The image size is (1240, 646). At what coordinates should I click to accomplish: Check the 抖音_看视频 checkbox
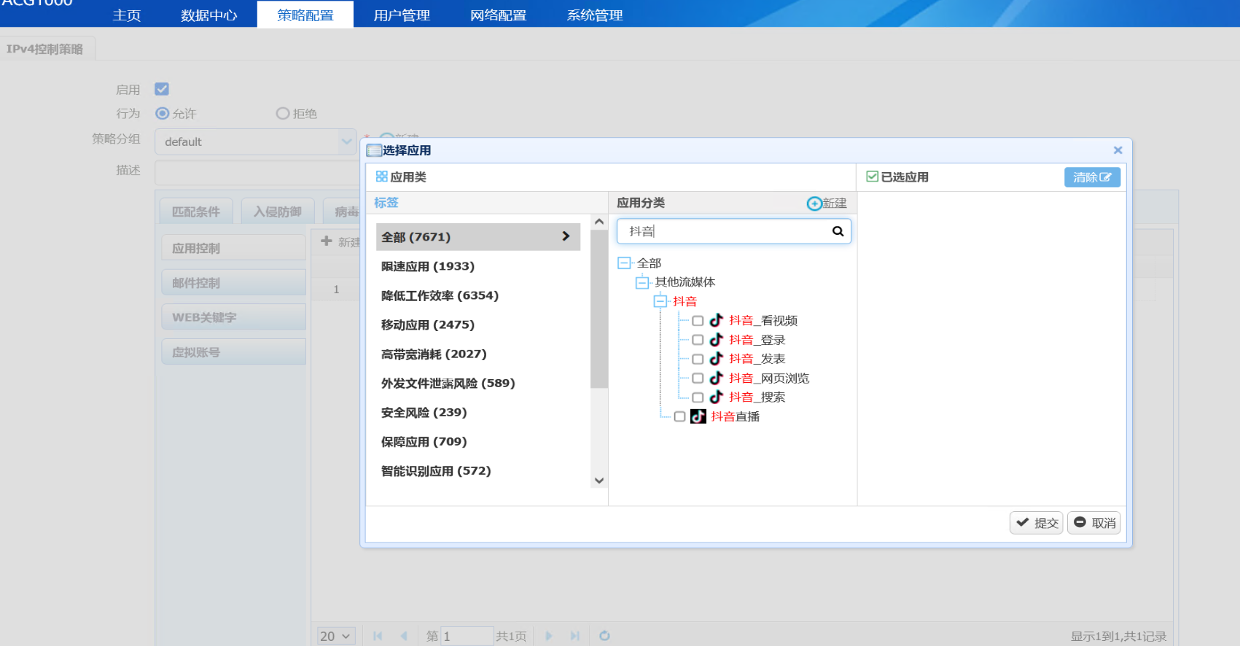click(698, 321)
